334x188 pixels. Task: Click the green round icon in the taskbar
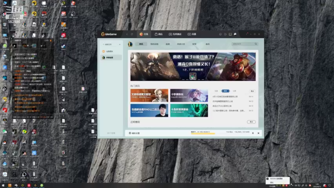(x=42, y=185)
